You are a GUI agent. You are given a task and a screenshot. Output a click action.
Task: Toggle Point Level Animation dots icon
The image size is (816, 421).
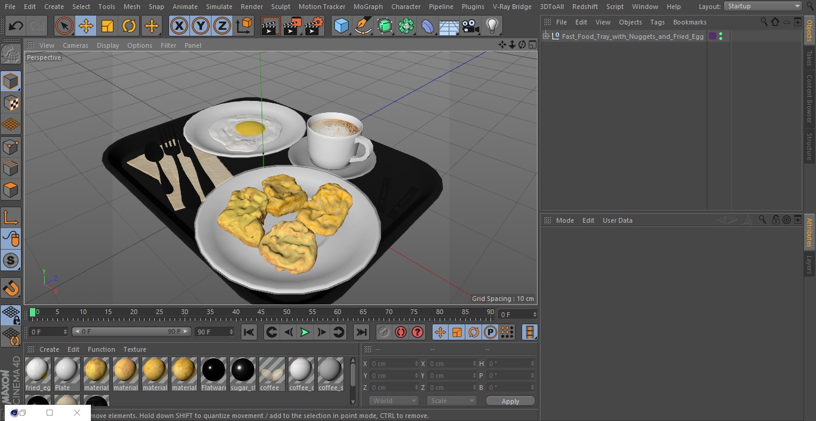point(507,332)
